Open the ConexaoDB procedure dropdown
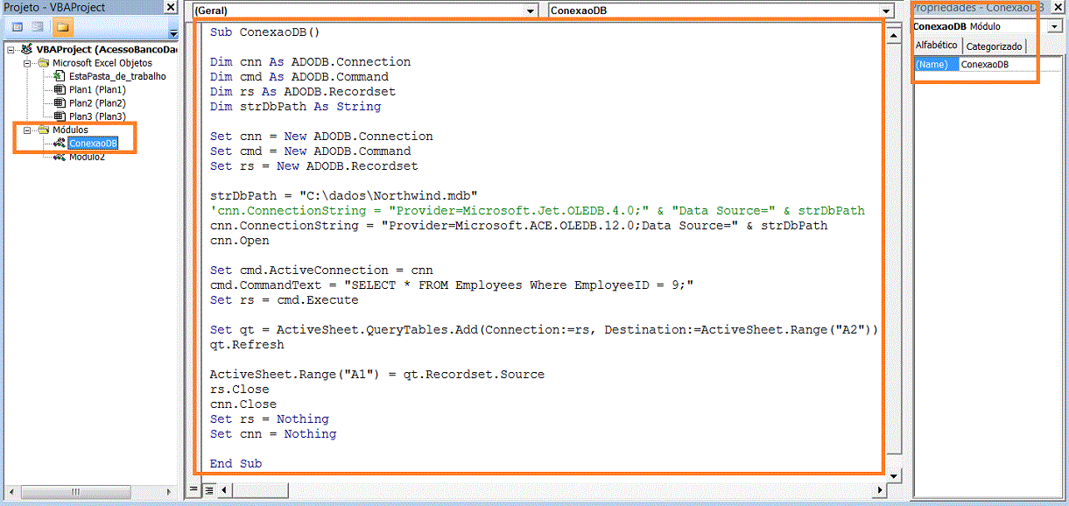Screen dimensions: 1069x506 pos(887,11)
